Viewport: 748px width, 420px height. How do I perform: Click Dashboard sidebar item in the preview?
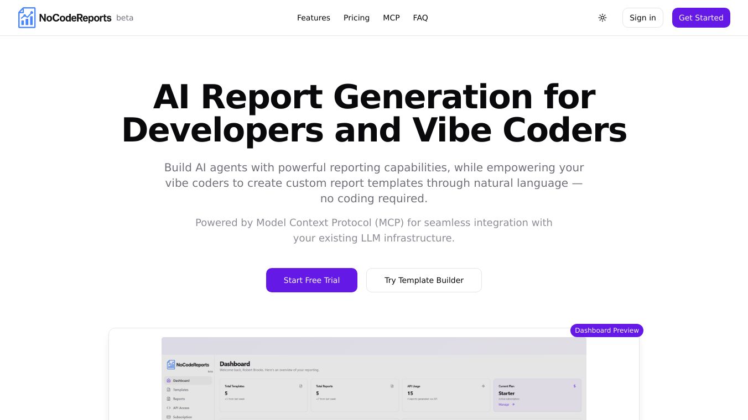[188, 381]
